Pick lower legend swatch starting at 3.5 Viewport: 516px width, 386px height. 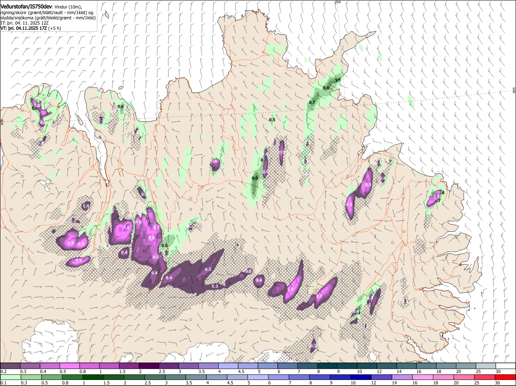(x=196, y=377)
